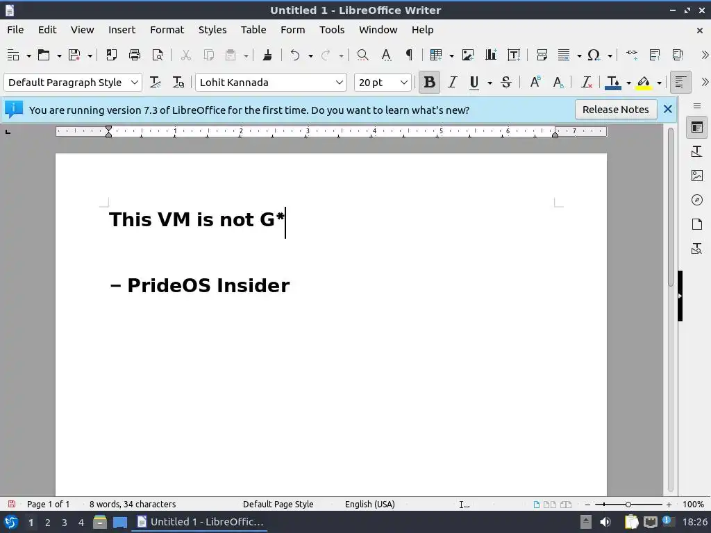Open the File menu
This screenshot has width=711, height=533.
pos(15,30)
